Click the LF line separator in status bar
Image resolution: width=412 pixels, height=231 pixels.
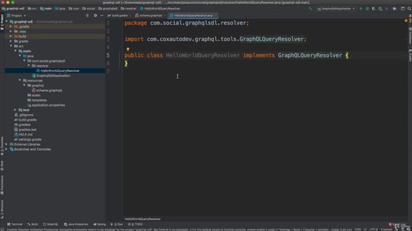[x=365, y=229]
